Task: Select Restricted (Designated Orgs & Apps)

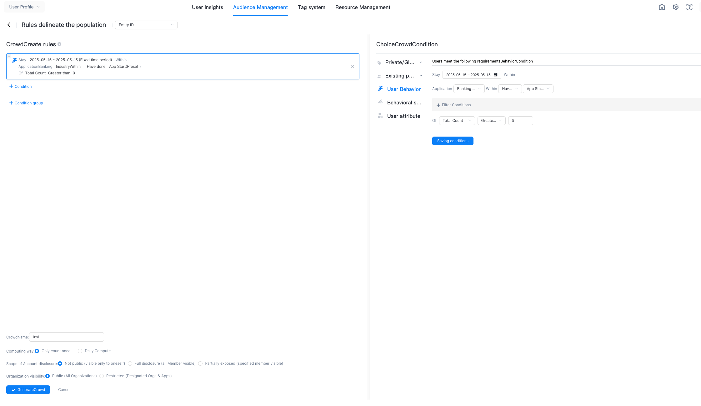Action: (x=102, y=376)
